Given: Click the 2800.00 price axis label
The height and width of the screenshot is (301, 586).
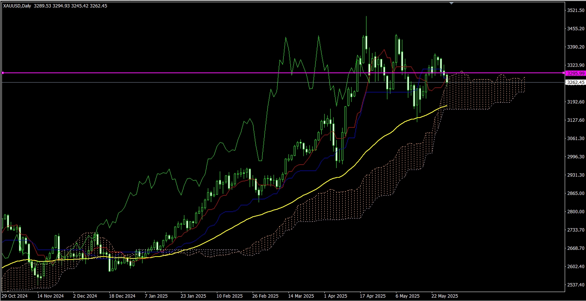Looking at the screenshot, I should [576, 212].
